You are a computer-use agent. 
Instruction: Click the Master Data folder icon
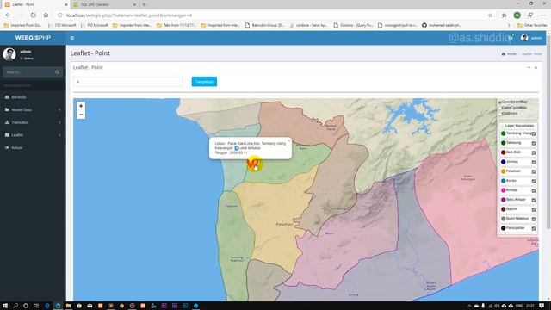tap(7, 109)
